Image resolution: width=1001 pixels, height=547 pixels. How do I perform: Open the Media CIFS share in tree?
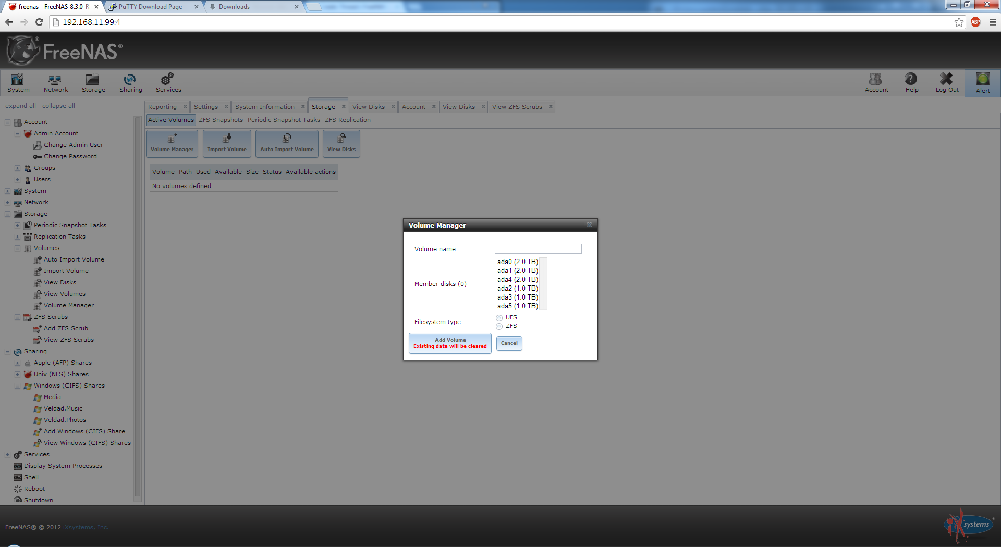pyautogui.click(x=52, y=397)
